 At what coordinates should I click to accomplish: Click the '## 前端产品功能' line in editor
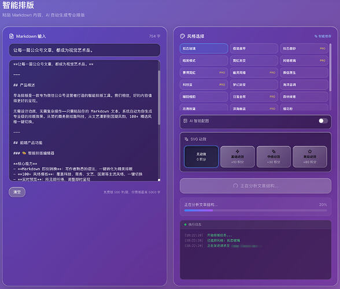(x=28, y=143)
